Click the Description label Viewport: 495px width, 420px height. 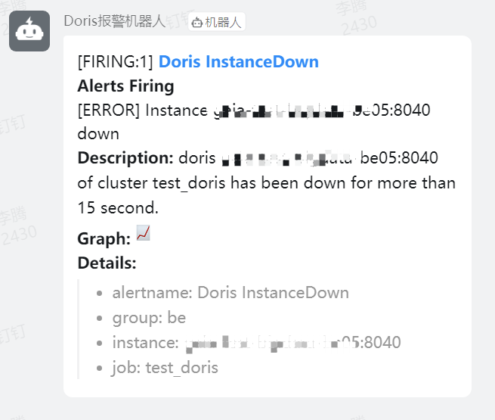pyautogui.click(x=125, y=158)
